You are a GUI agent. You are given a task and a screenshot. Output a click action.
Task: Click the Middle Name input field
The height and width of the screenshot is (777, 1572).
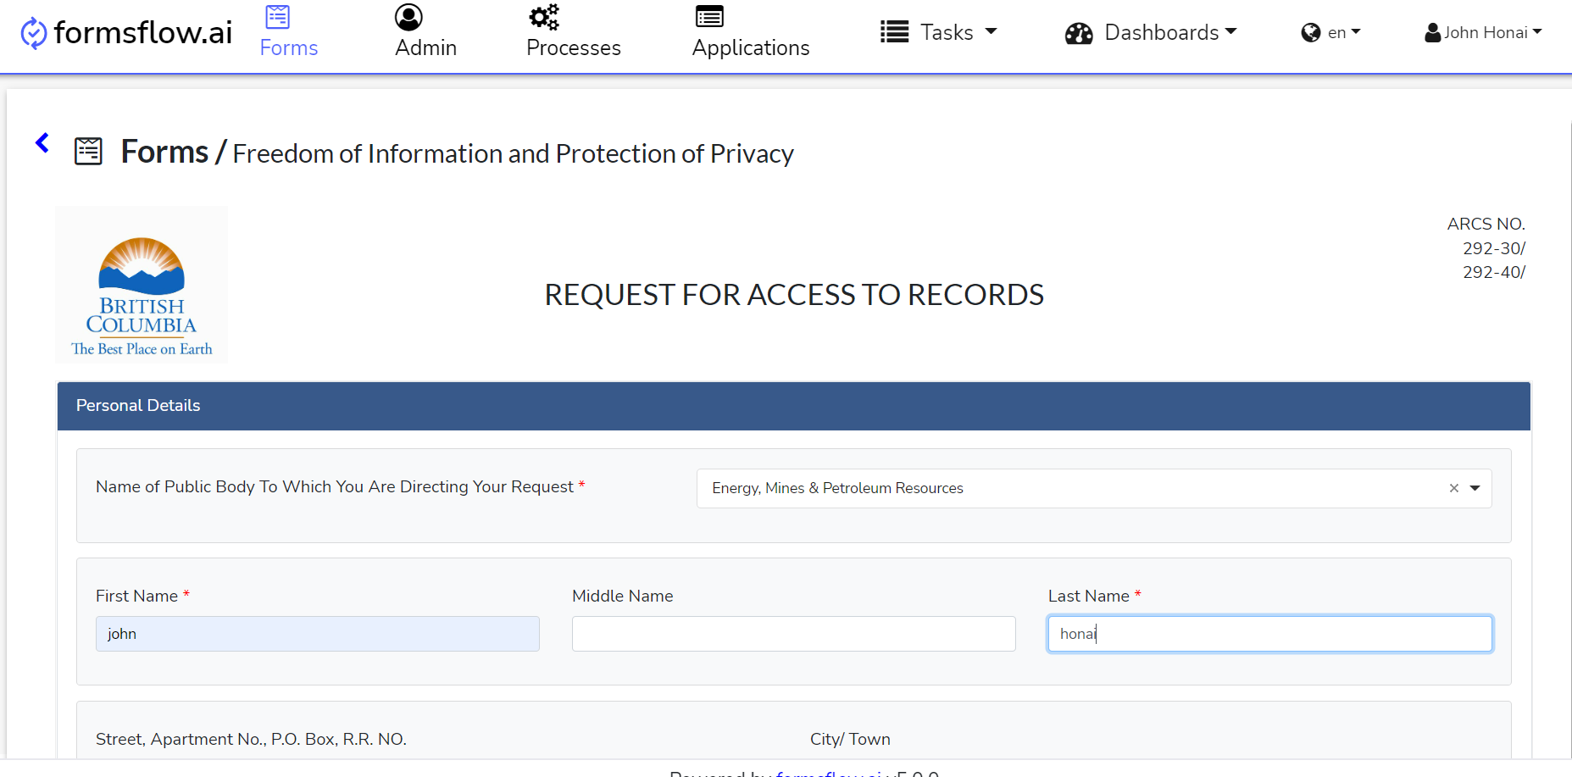[794, 634]
